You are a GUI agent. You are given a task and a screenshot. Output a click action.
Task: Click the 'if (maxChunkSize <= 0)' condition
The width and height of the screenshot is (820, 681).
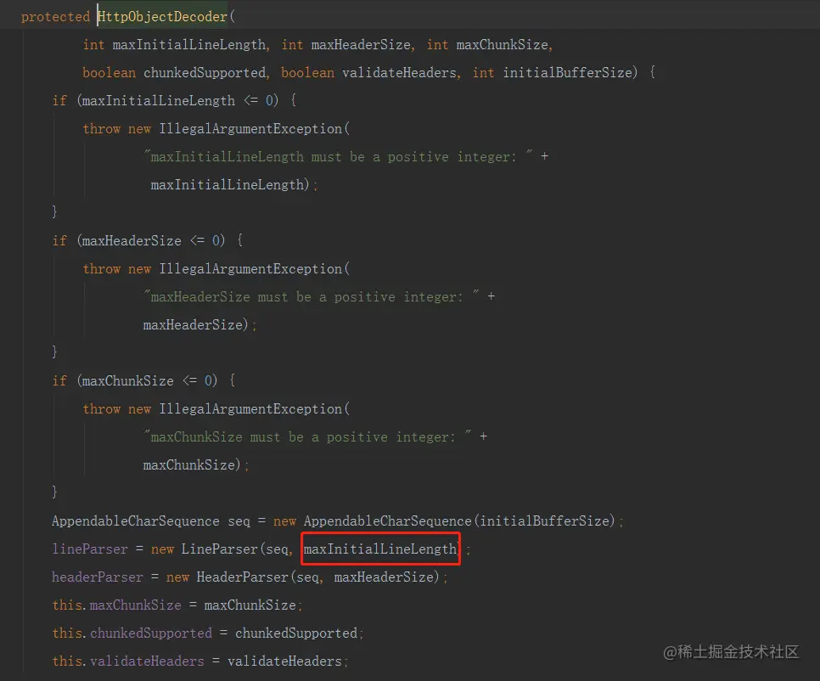point(134,380)
